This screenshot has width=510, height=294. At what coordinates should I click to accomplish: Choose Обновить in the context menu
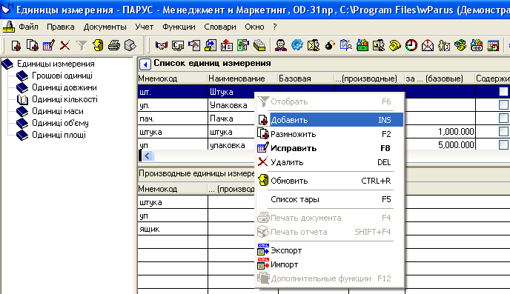click(329, 181)
